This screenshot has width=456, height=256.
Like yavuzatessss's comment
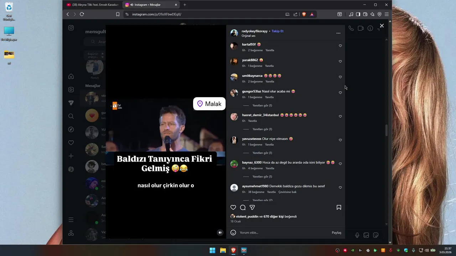pos(340,140)
